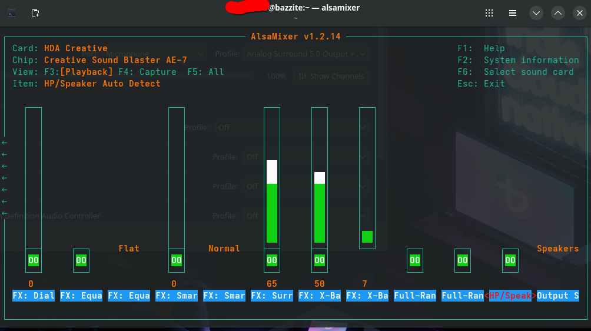Toggle mute box under FX: Dial
Screen dimensions: 591x331
pyautogui.click(x=34, y=260)
